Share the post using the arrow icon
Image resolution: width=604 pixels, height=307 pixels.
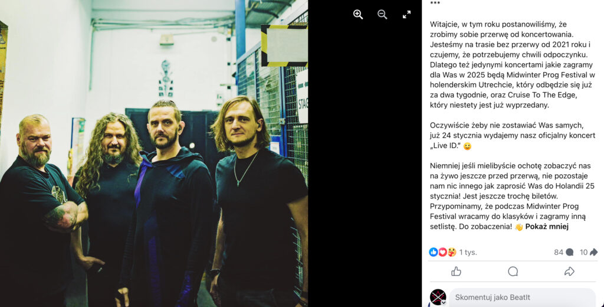569,272
